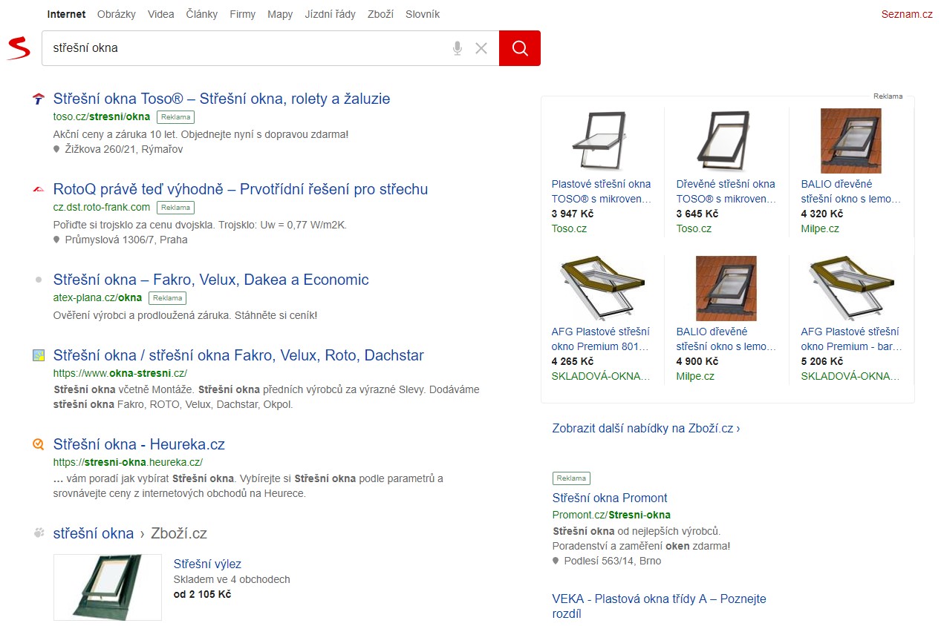The height and width of the screenshot is (626, 944).
Task: Open 'Střešní okna – Fakro, Velux, Dakea' result
Action: 211,280
